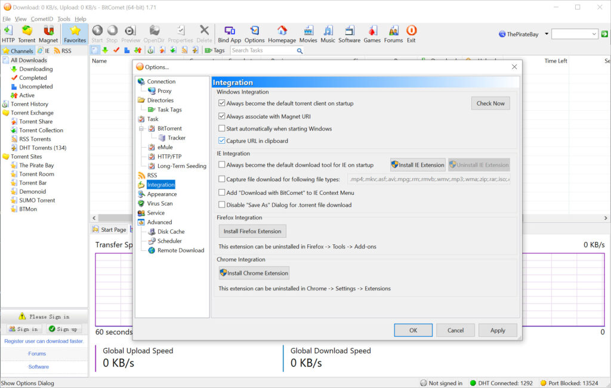
Task: Open the search combo box dropdown
Action: tap(594, 35)
